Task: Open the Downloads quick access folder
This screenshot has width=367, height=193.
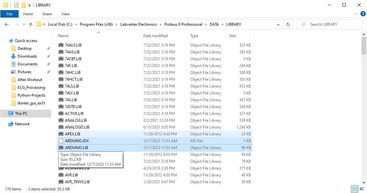Action: click(x=27, y=56)
